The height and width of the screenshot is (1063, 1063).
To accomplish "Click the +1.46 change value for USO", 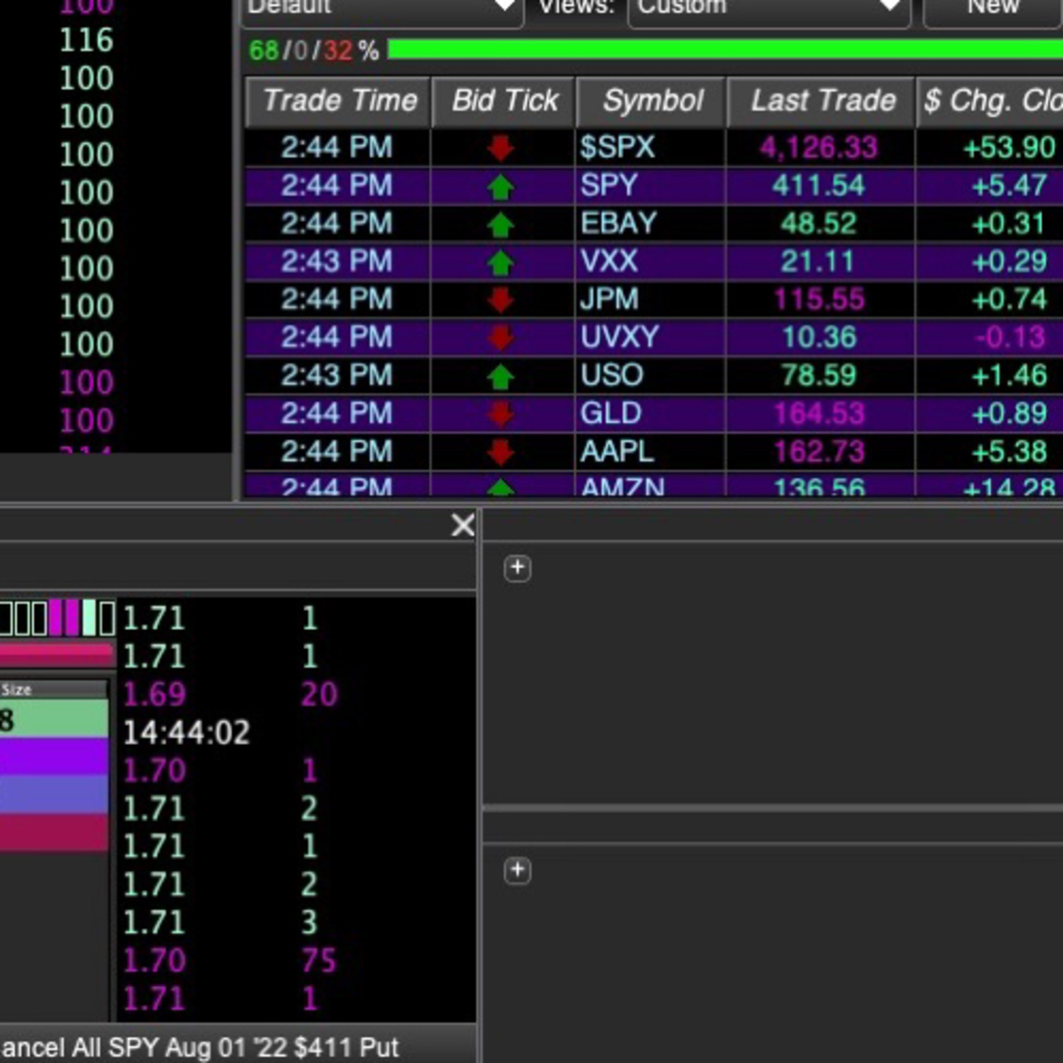I will (1009, 375).
